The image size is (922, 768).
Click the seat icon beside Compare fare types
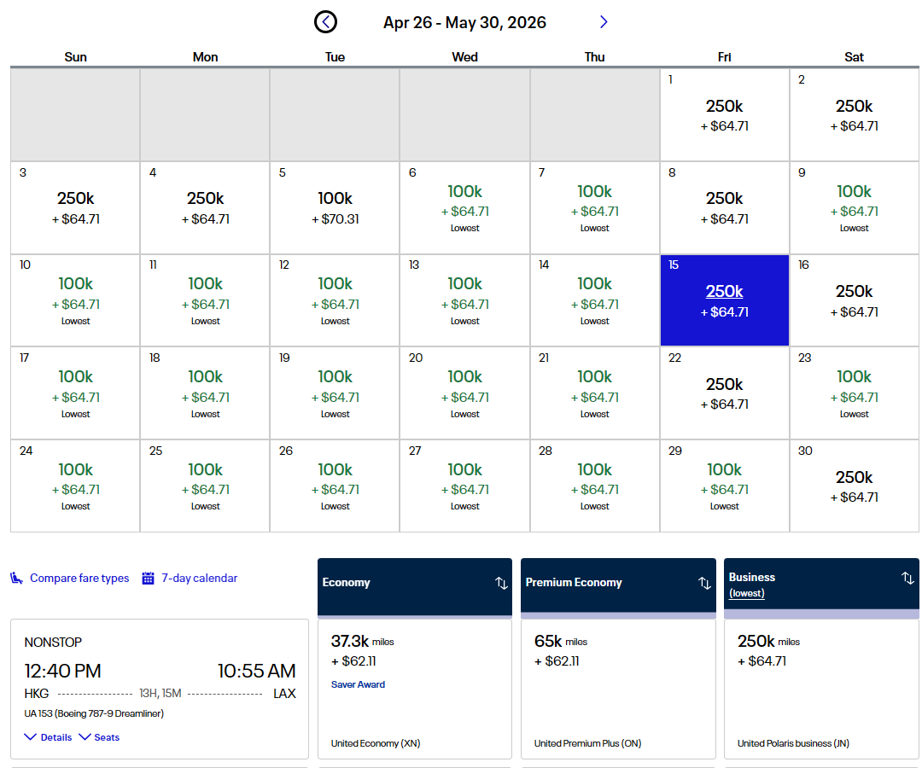point(17,579)
